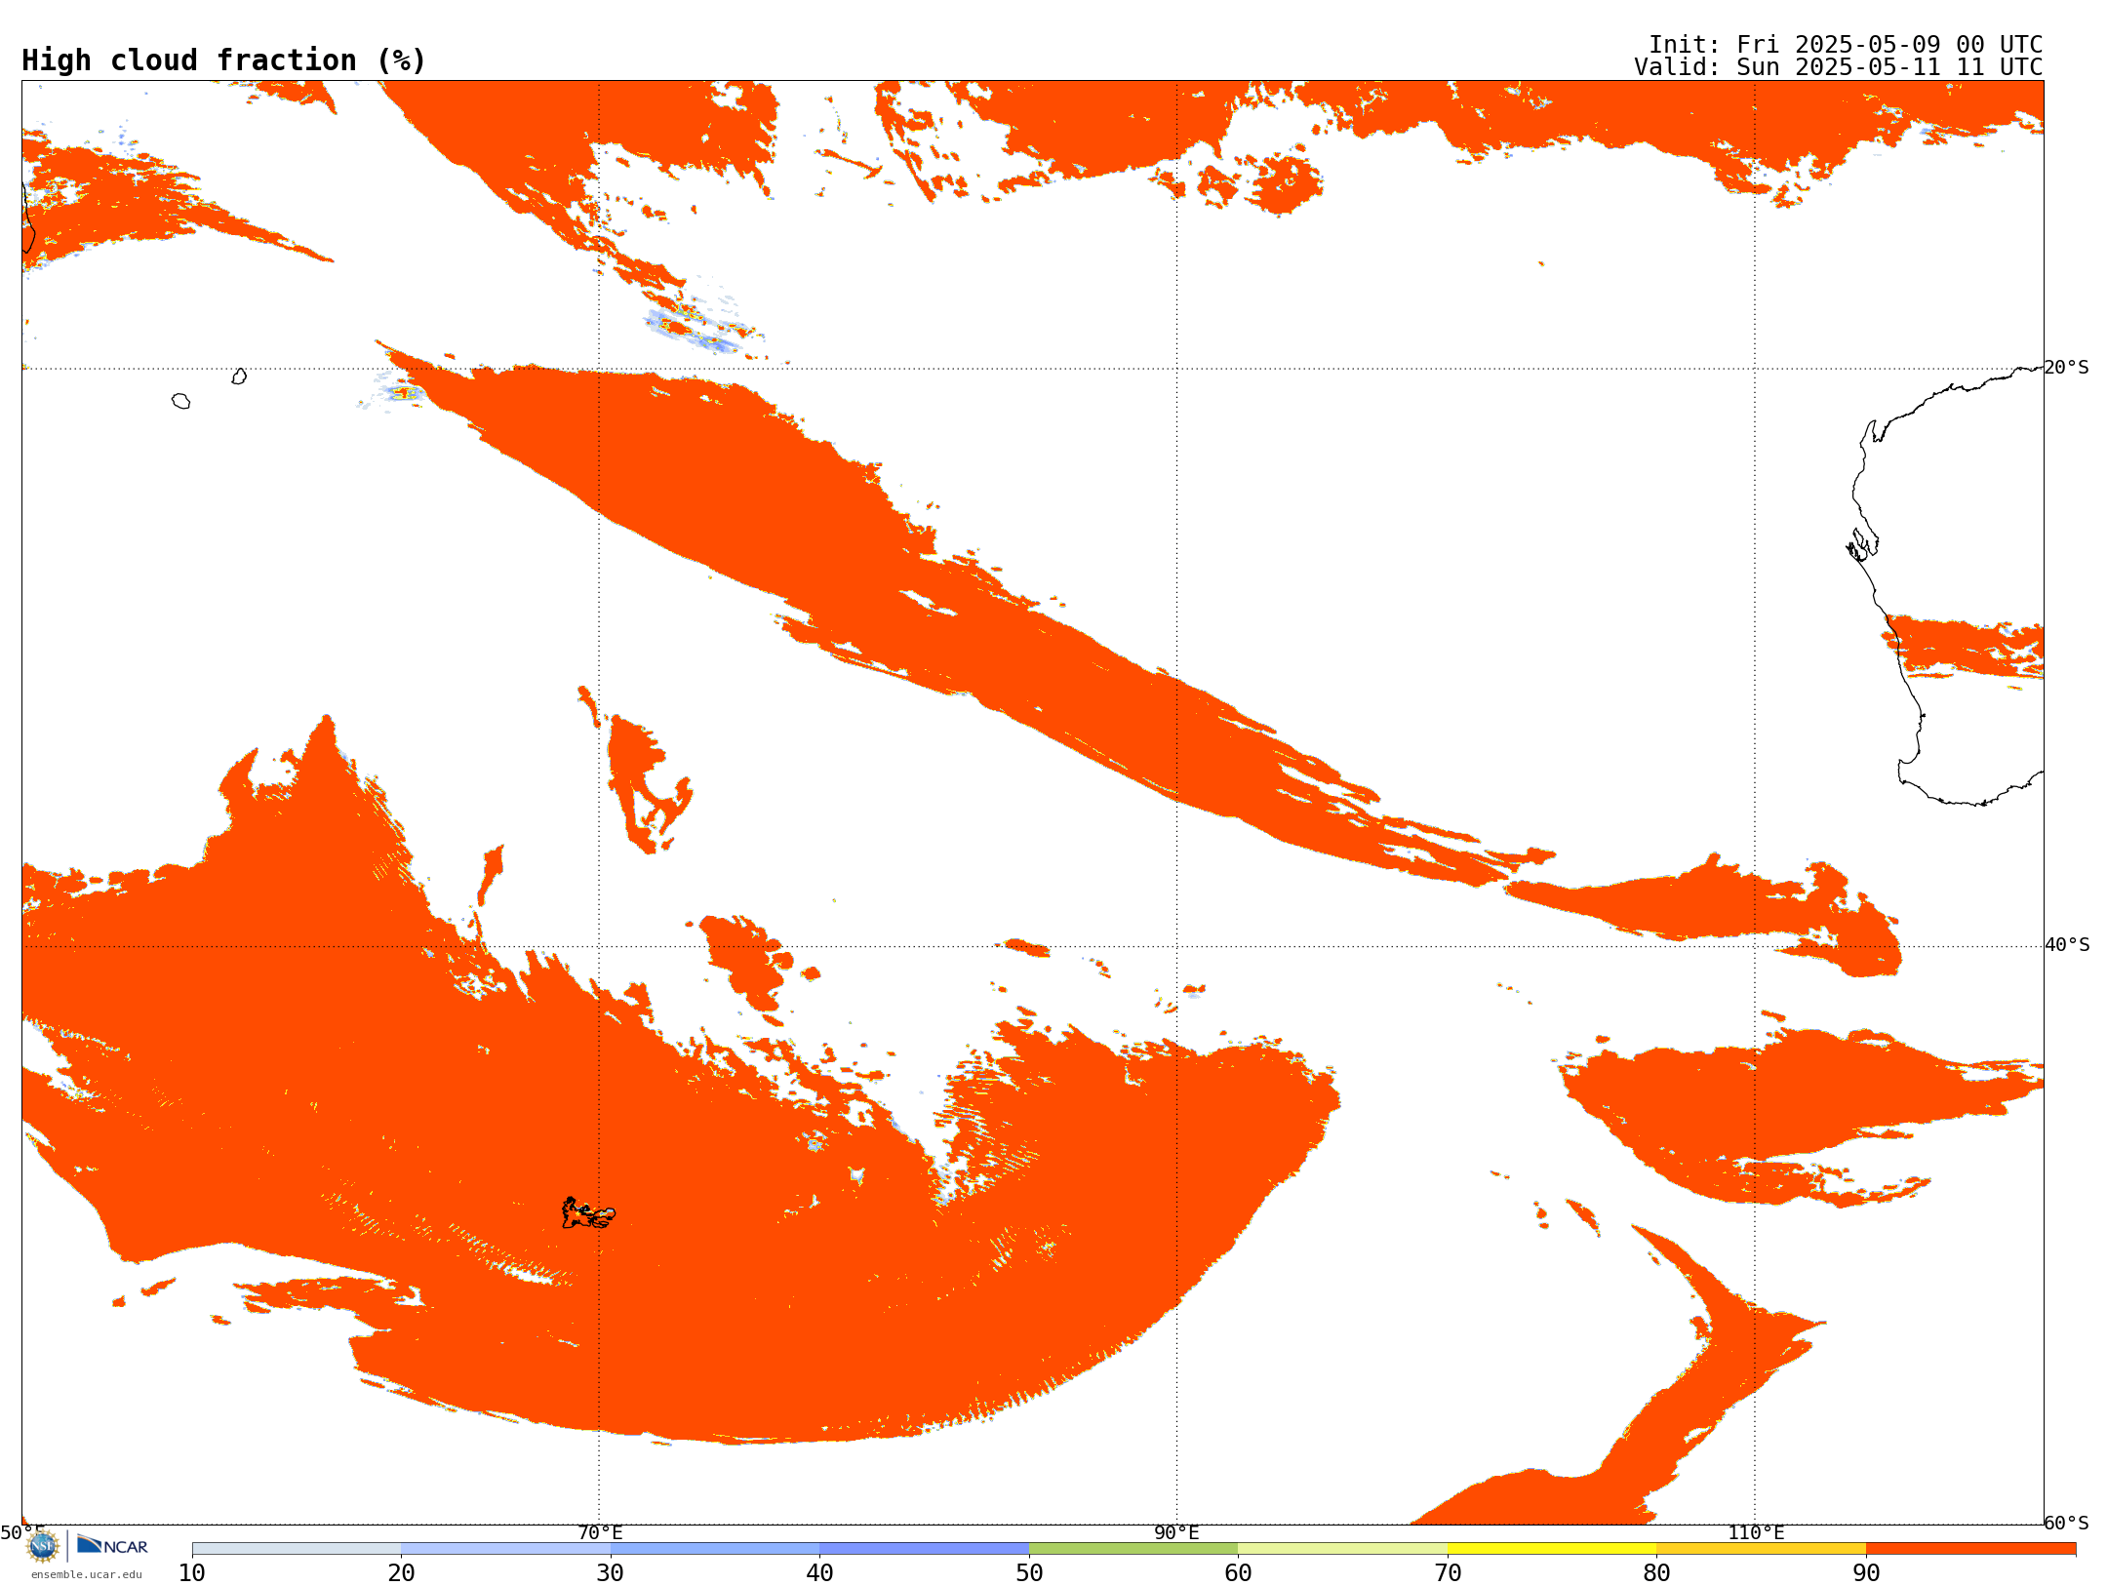Open the ensemble.ucar.edu link text
The image size is (2107, 1586).
click(87, 1574)
